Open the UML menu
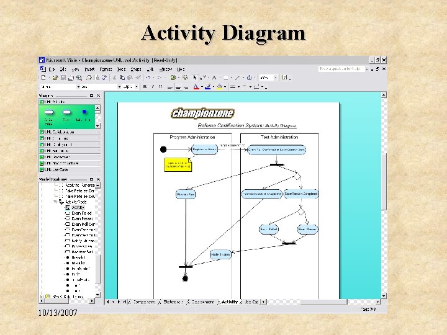447x335 pixels. 150,69
